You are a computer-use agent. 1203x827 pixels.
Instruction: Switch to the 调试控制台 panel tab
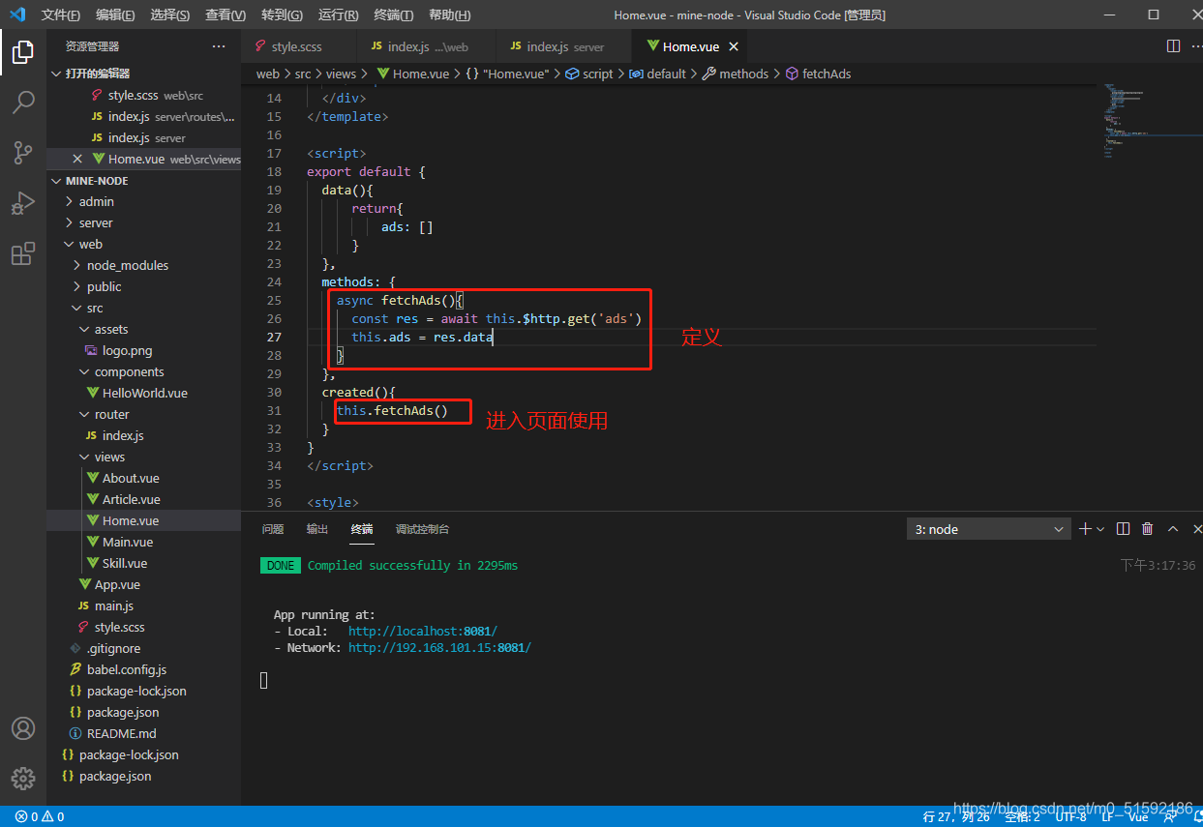(x=422, y=529)
